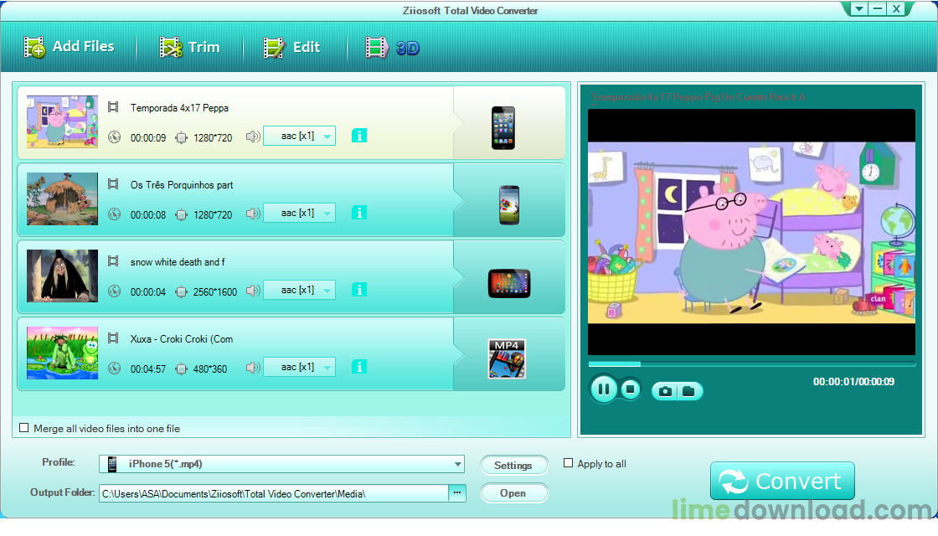This screenshot has width=938, height=536.
Task: Click resolution icon next to 480*360
Action: 181,369
